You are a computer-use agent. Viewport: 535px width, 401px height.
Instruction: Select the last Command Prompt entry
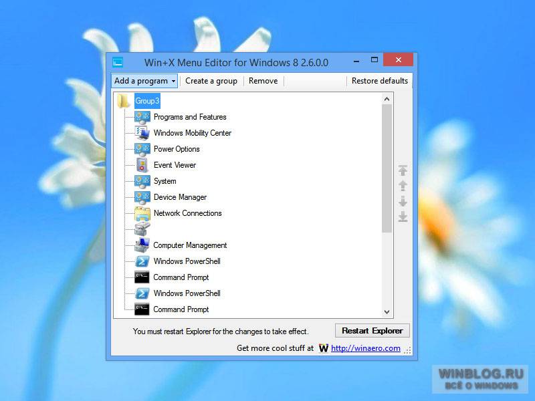[x=181, y=309]
